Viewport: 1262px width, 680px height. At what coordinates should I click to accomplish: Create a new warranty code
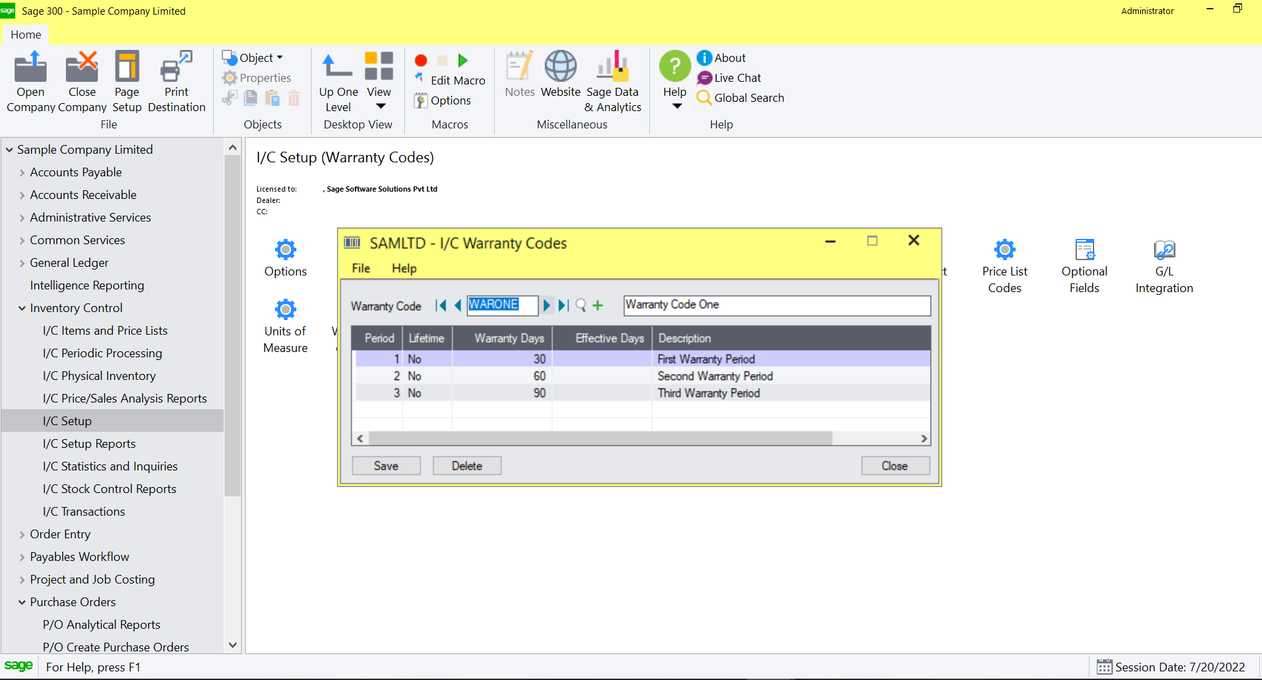click(597, 305)
